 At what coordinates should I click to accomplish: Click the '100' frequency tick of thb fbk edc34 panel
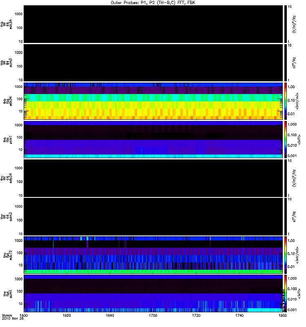click(20, 99)
